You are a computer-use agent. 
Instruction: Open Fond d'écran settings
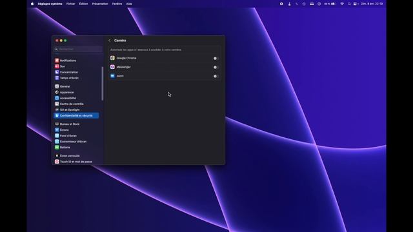pos(76,136)
